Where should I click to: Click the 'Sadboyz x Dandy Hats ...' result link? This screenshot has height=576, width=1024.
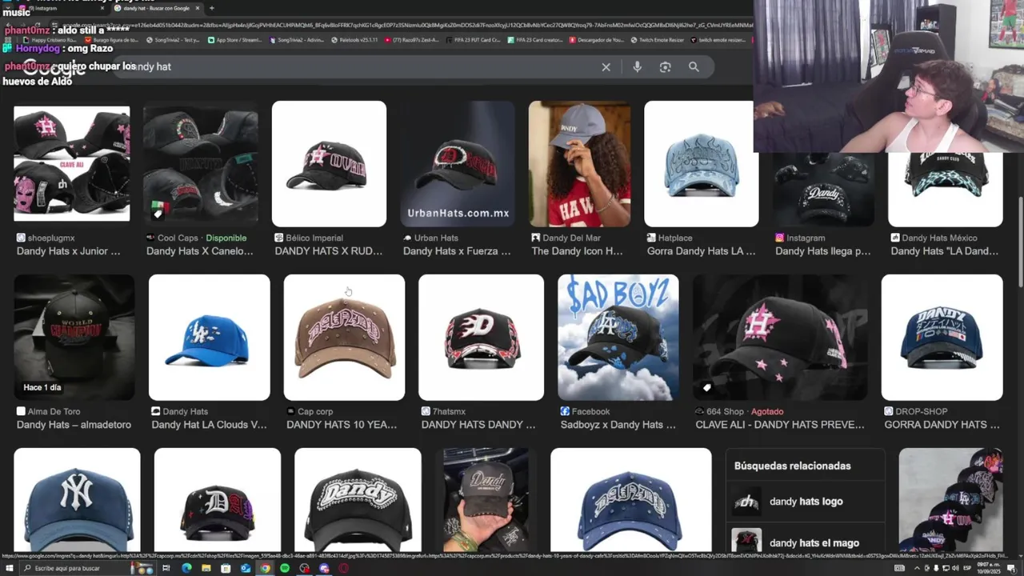(x=618, y=425)
